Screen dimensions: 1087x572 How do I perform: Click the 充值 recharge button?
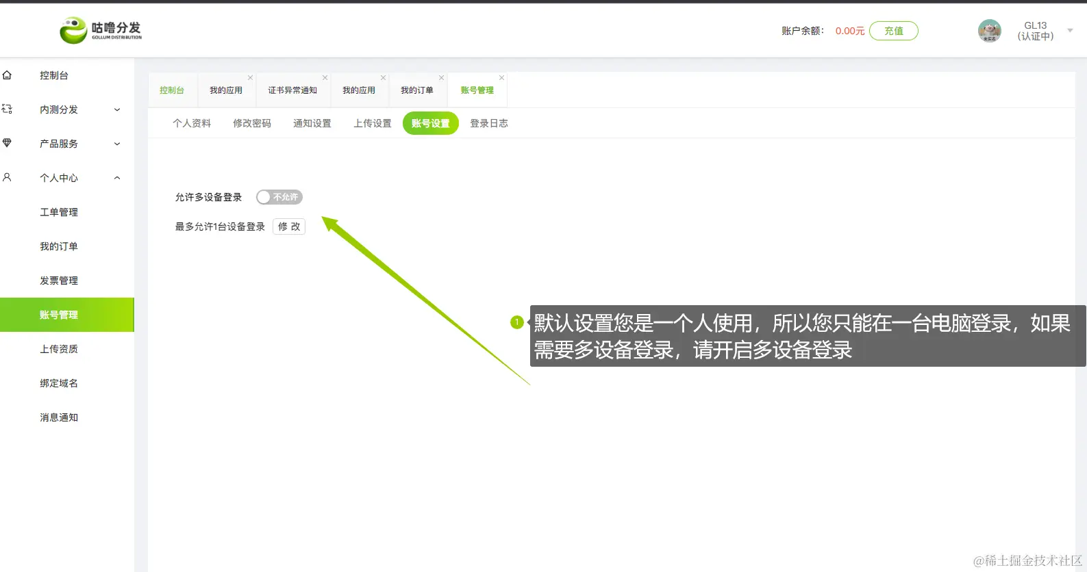(894, 31)
